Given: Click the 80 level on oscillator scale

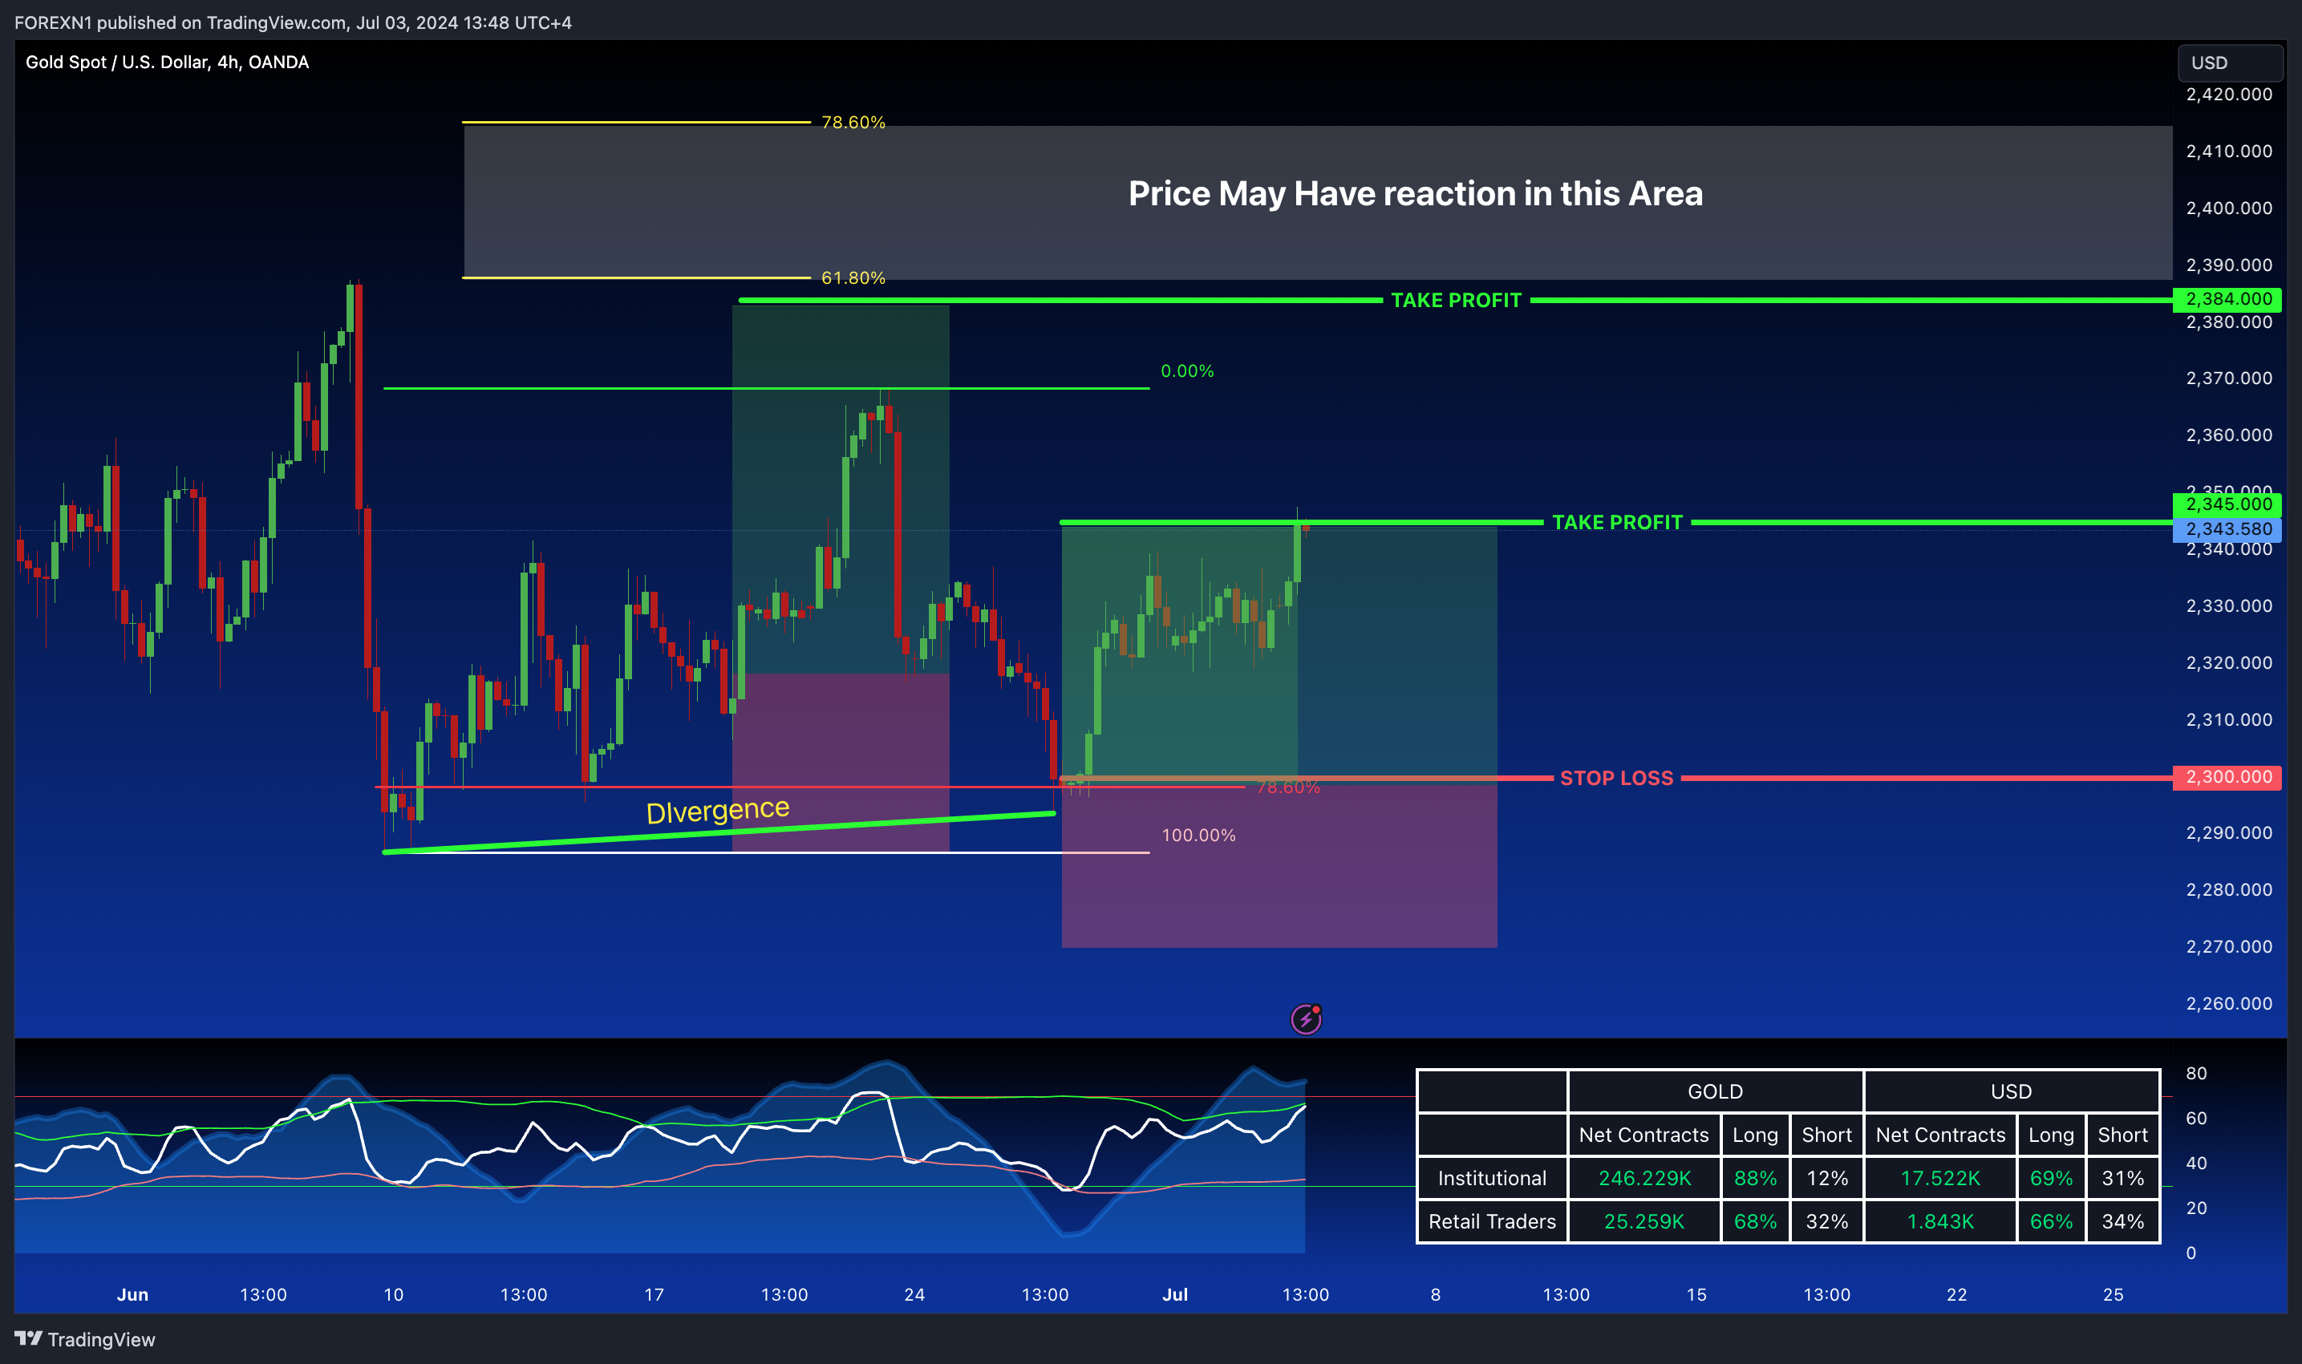Looking at the screenshot, I should point(2196,1073).
